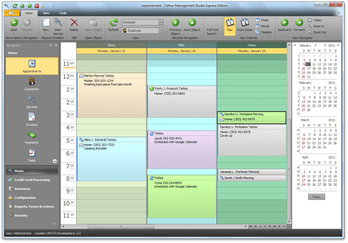The width and height of the screenshot is (348, 243).
Task: Open Customers in the navigation panel
Action: click(x=32, y=84)
